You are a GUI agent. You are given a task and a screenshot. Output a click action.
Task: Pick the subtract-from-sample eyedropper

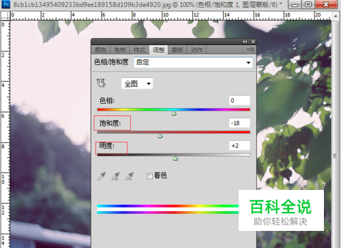130,176
